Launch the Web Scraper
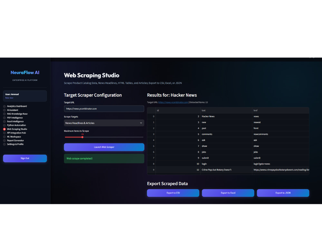This screenshot has height=242, width=322. (104, 147)
